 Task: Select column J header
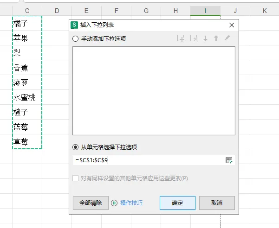coord(235,11)
